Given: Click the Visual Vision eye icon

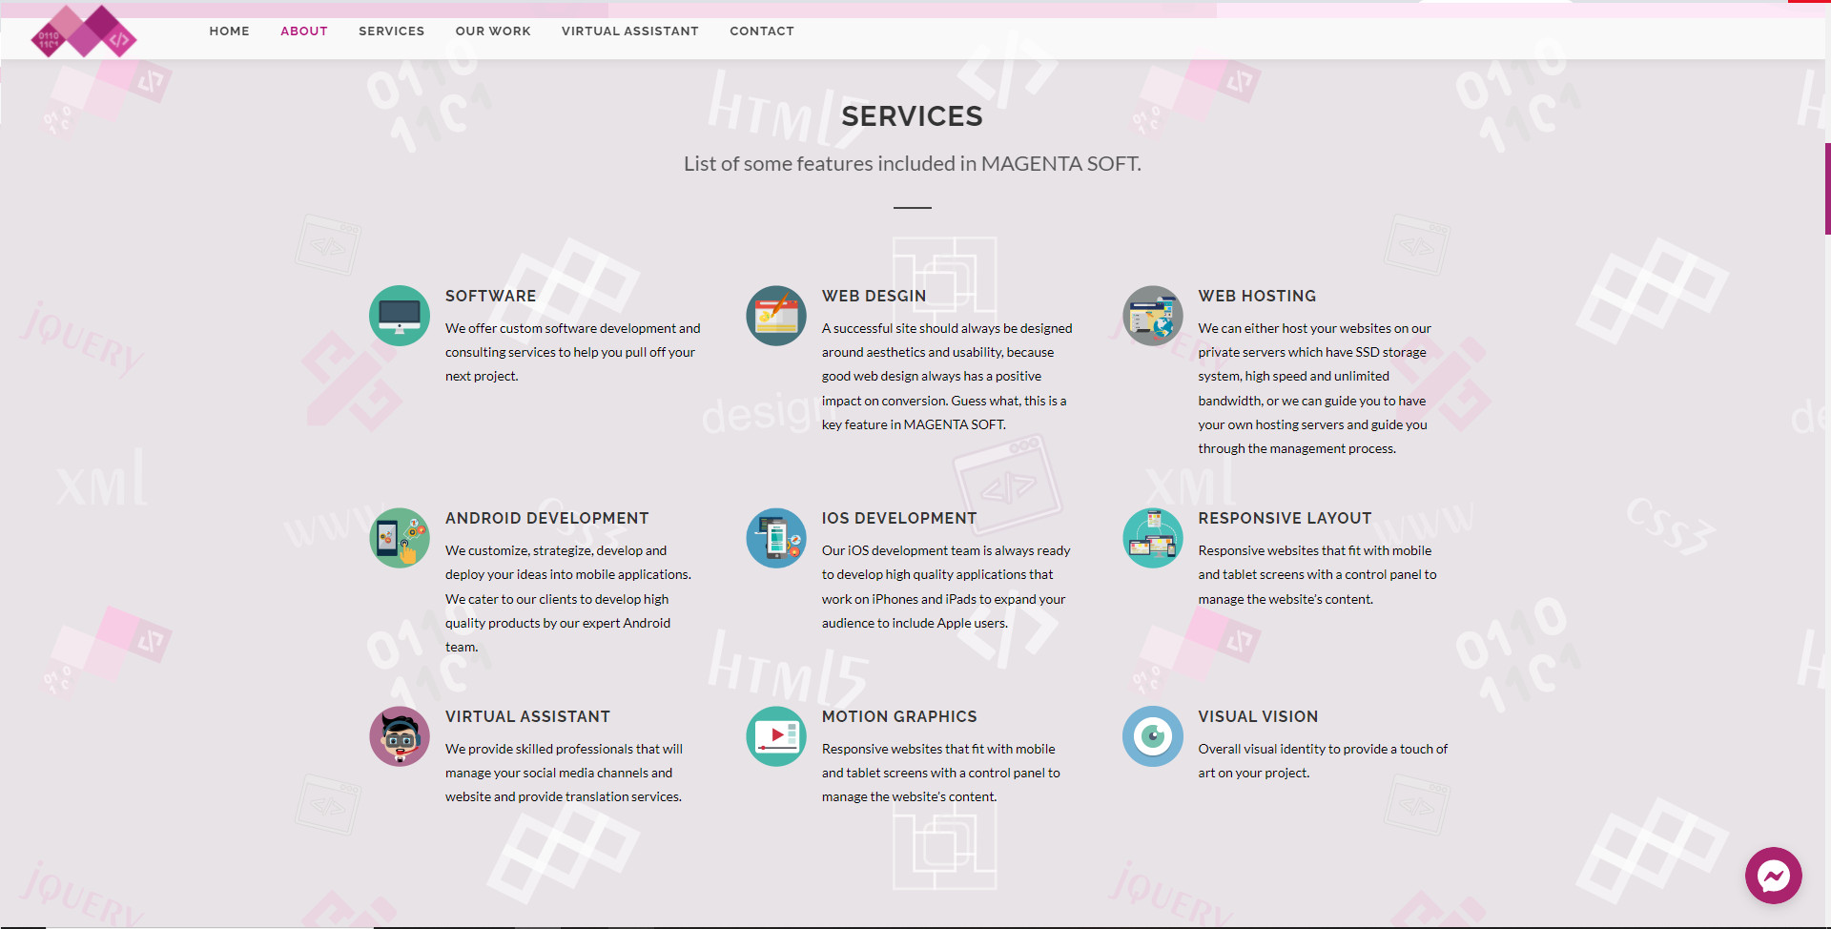Looking at the screenshot, I should point(1153,736).
